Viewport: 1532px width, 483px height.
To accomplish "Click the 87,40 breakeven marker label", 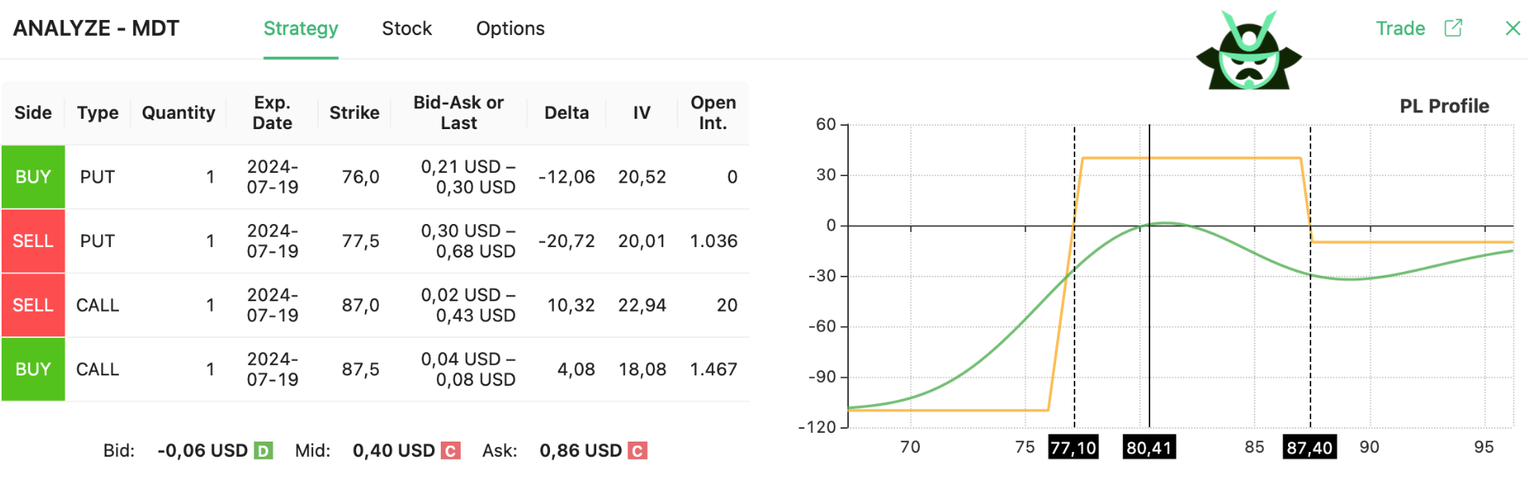I will (x=1309, y=447).
